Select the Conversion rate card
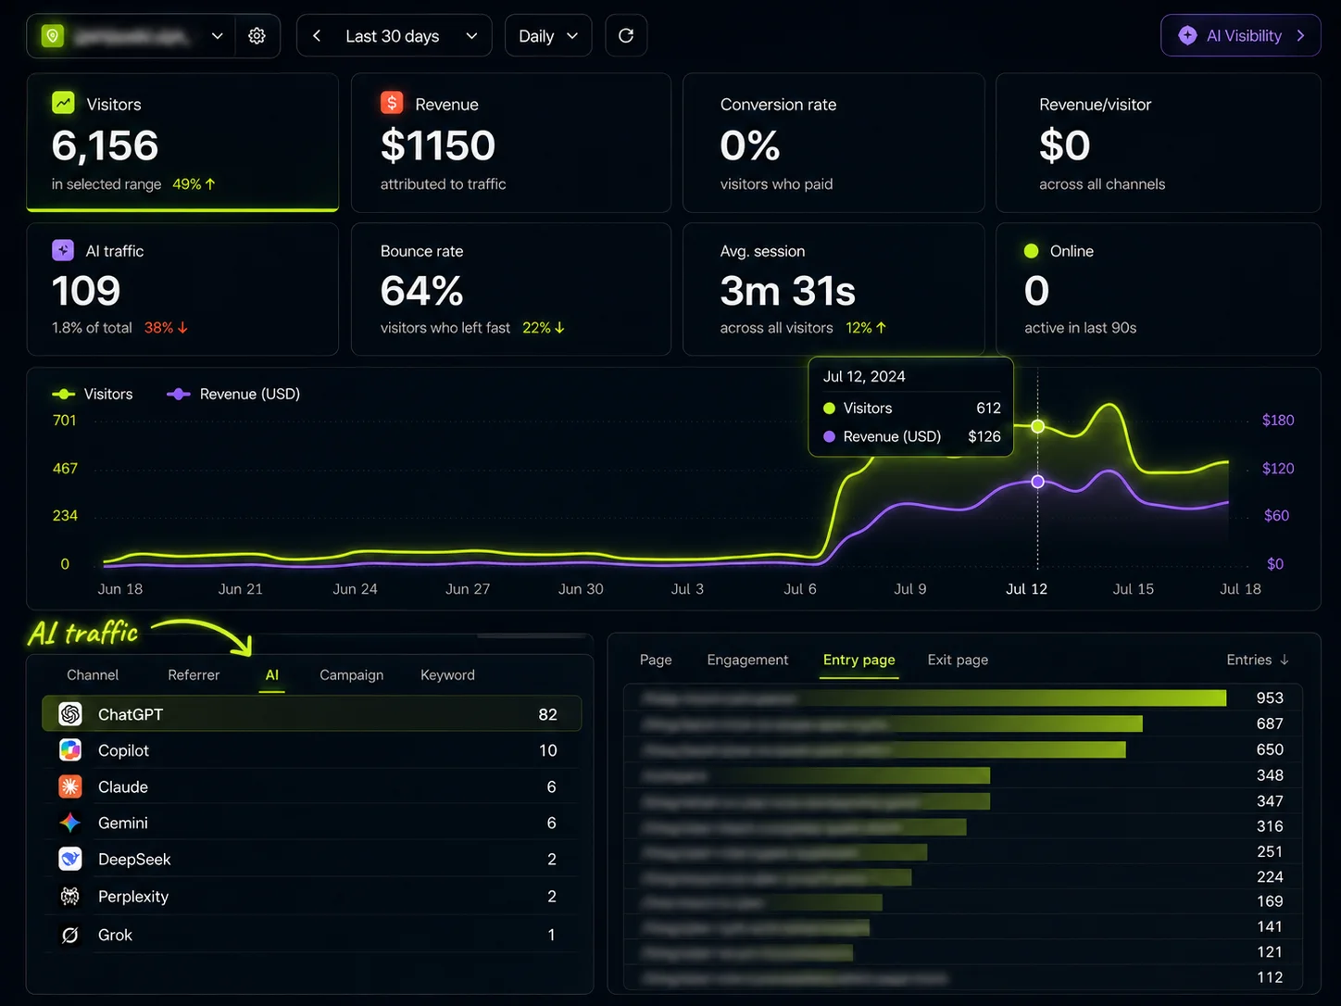 coord(833,143)
